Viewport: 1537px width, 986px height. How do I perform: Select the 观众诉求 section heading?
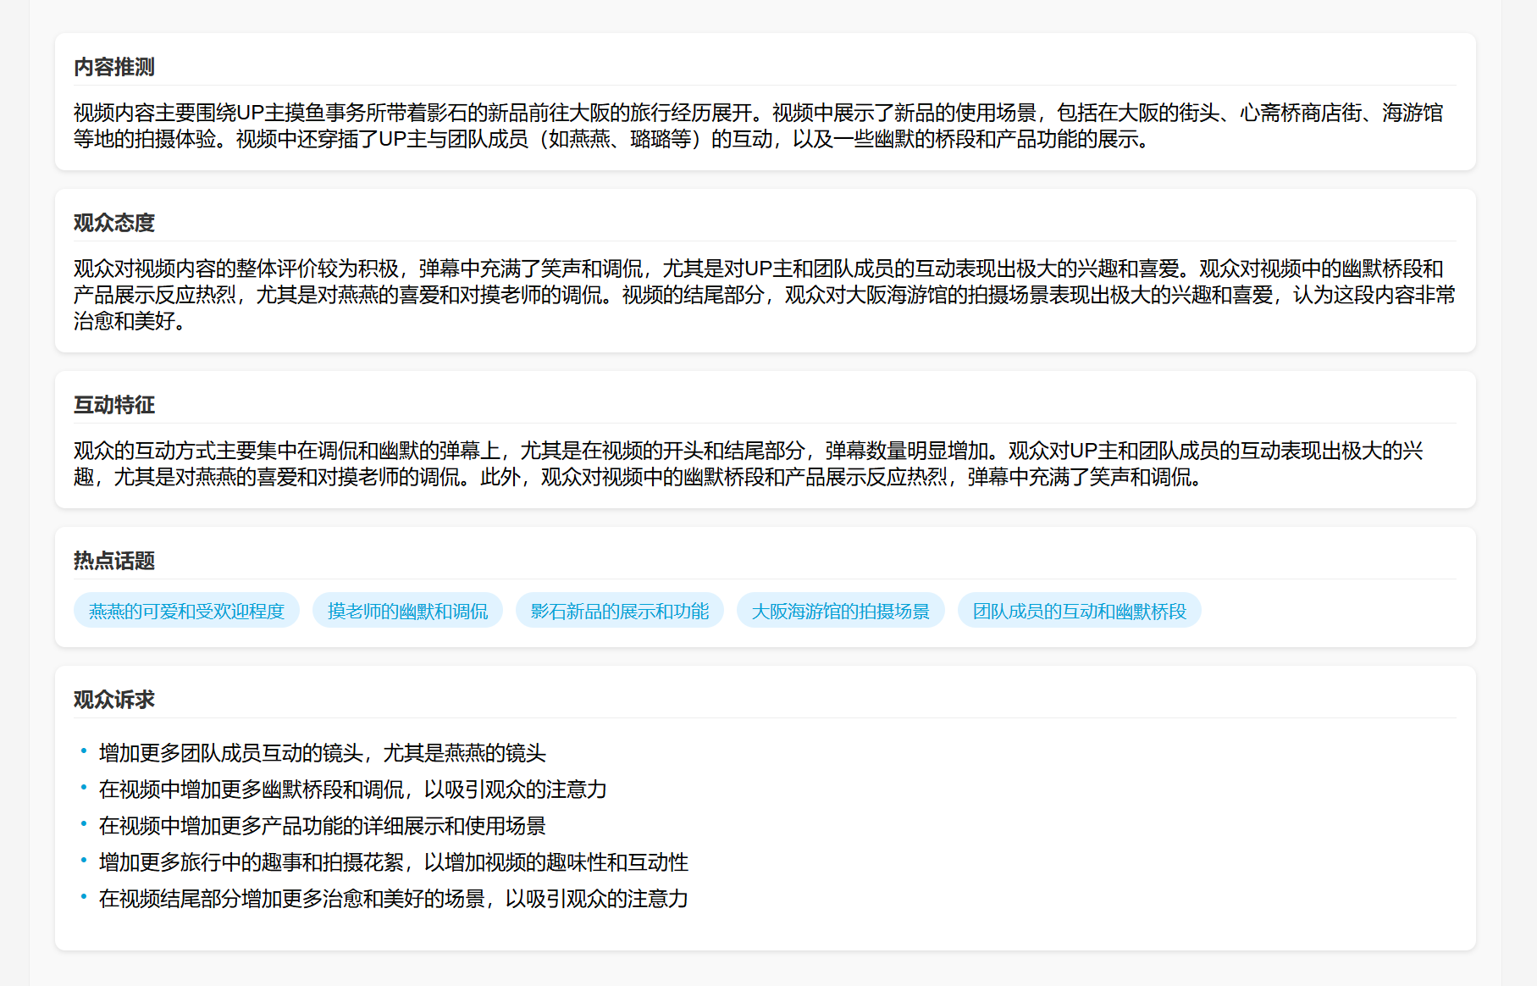tap(114, 700)
